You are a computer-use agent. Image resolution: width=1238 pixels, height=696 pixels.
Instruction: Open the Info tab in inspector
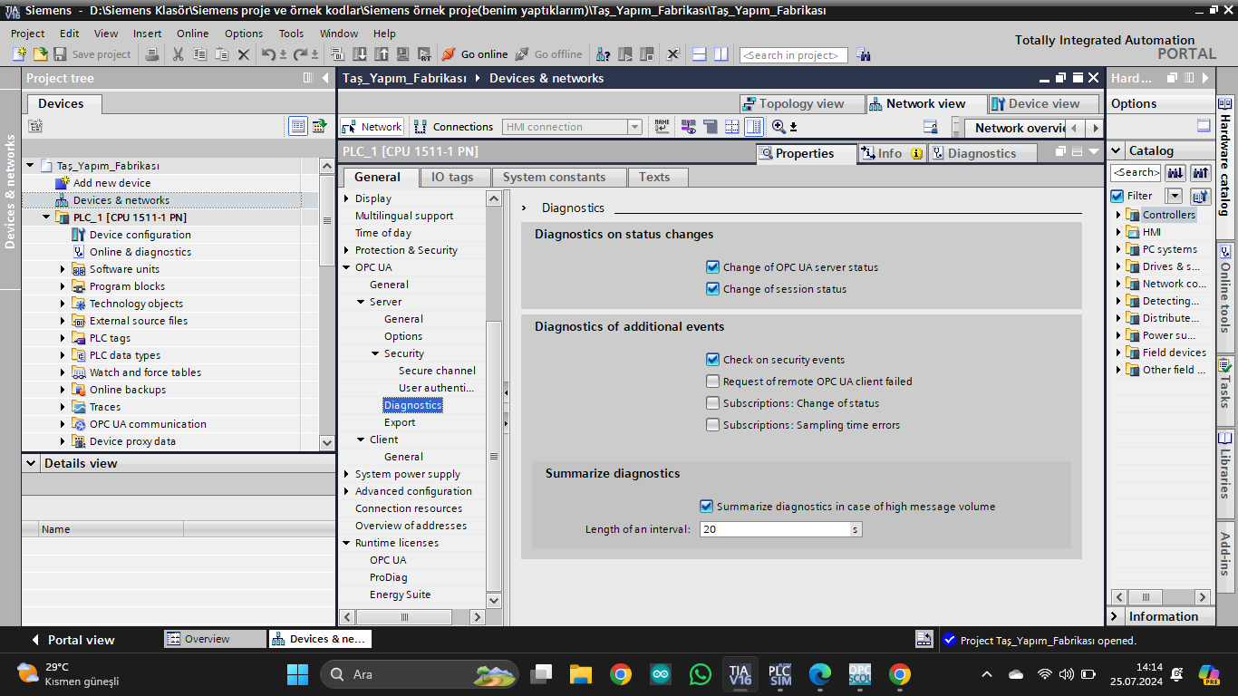pos(891,153)
